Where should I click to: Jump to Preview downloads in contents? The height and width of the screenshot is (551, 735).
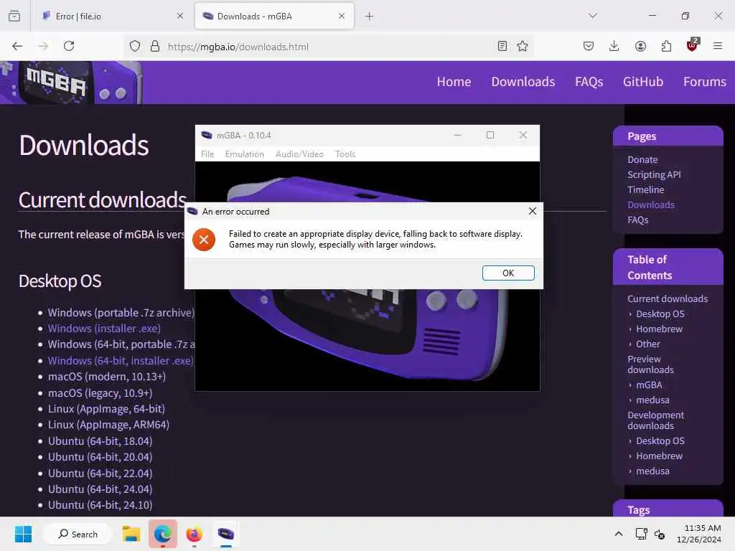(650, 364)
